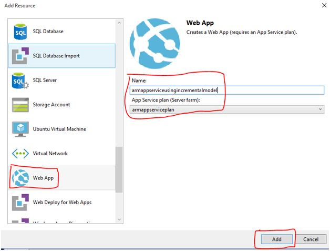Choose SQL Database Import label
The height and width of the screenshot is (251, 330).
point(56,56)
